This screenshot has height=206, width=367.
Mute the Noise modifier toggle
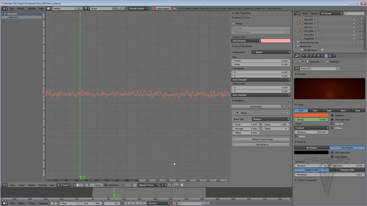283,113
